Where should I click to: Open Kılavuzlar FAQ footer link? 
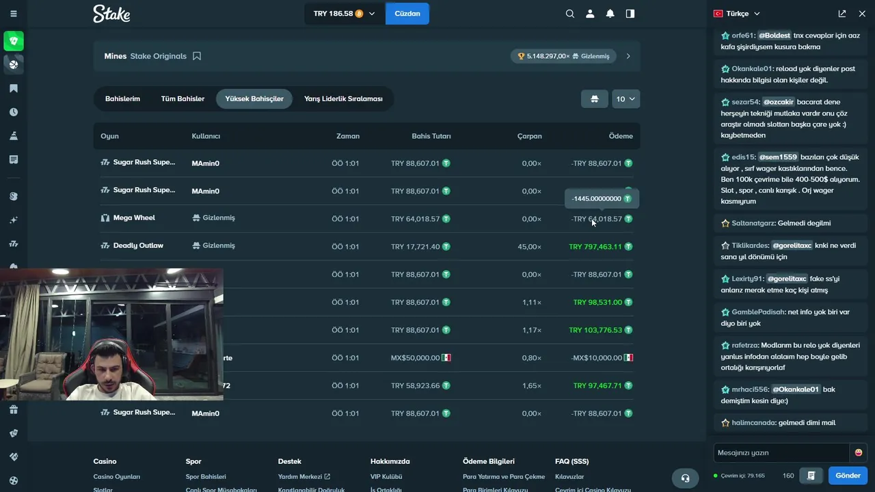569,476
